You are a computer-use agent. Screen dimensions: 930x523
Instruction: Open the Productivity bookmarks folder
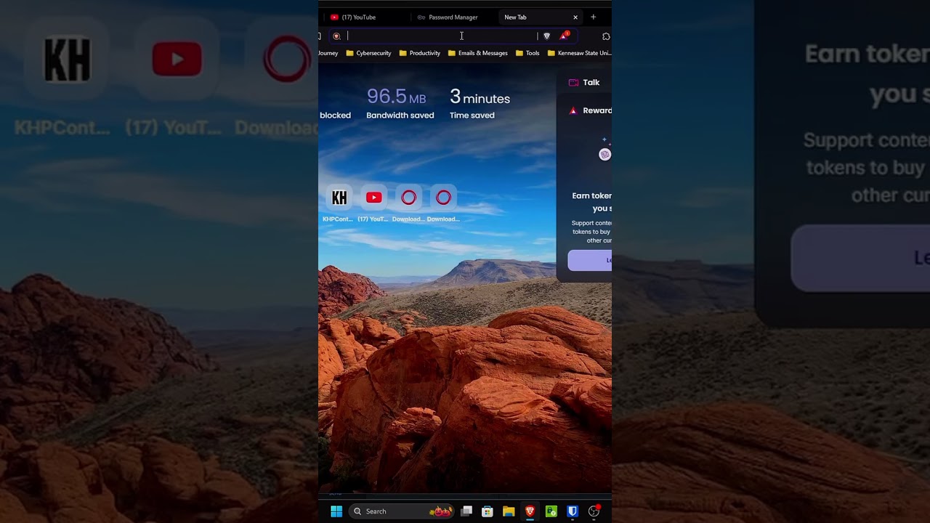[420, 53]
